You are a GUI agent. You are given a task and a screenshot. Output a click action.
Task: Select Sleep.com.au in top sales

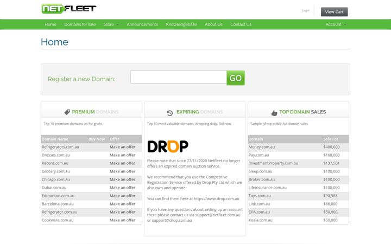tap(260, 171)
